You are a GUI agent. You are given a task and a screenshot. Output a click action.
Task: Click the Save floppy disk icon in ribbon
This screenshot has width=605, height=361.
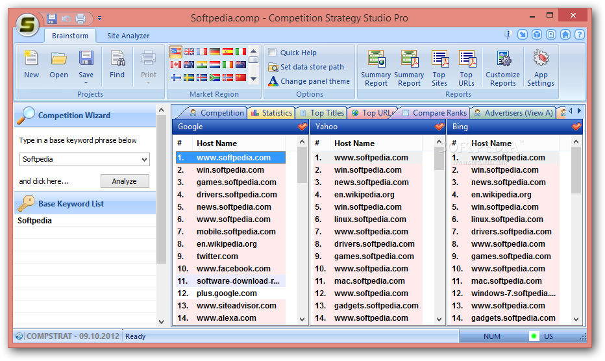[x=86, y=58]
